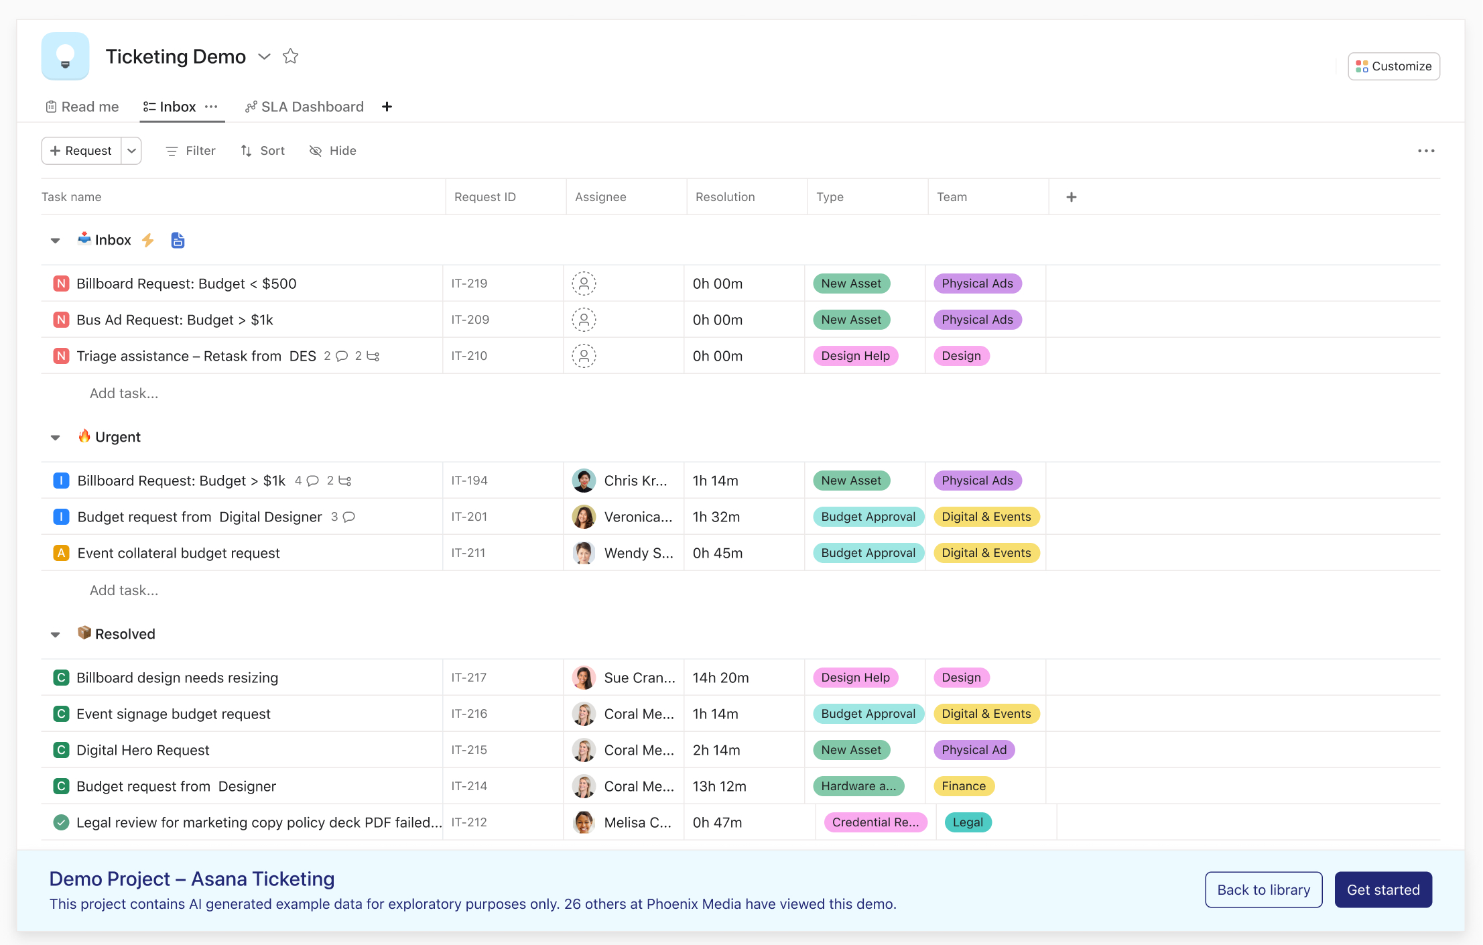
Task: Add a new tab with plus icon
Action: [x=387, y=107]
